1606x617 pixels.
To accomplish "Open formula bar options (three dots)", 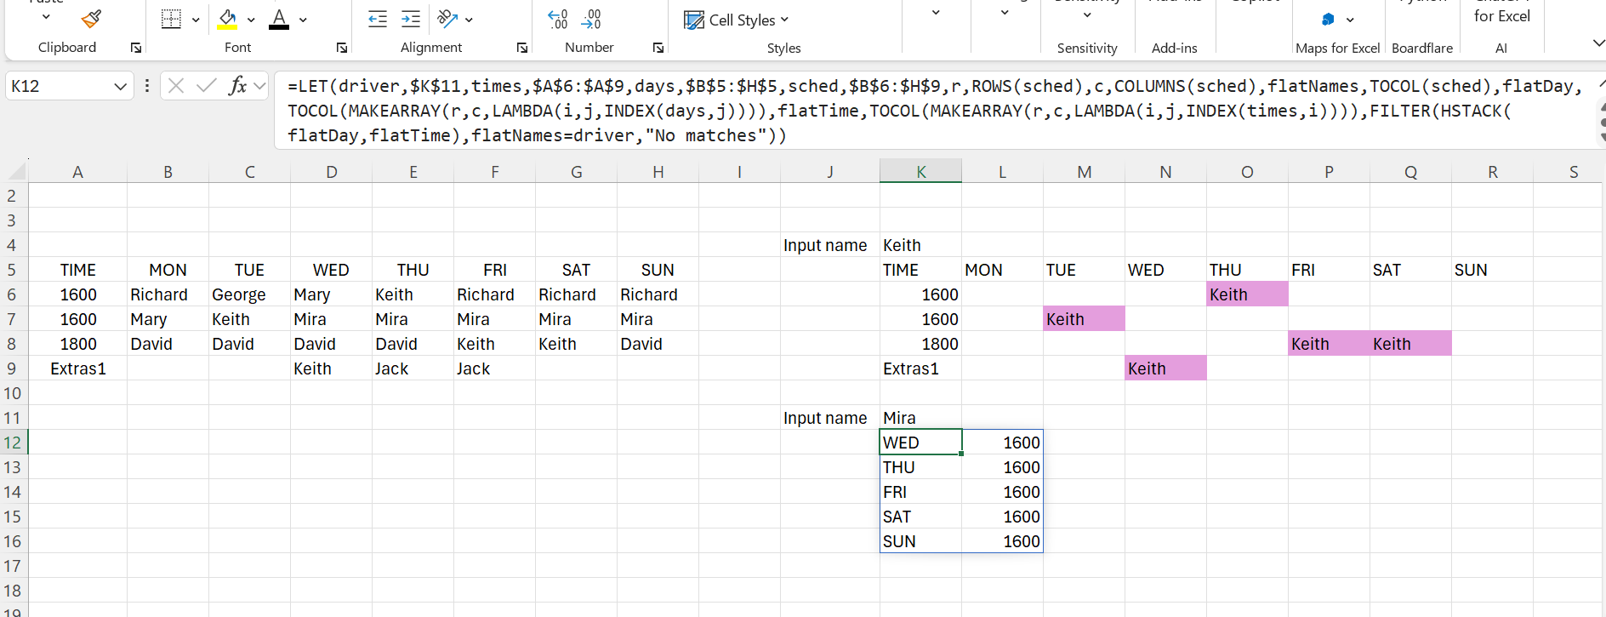I will pos(147,85).
